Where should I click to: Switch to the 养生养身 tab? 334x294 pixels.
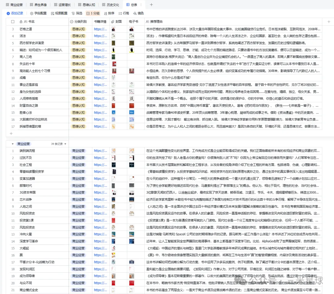click(x=39, y=5)
